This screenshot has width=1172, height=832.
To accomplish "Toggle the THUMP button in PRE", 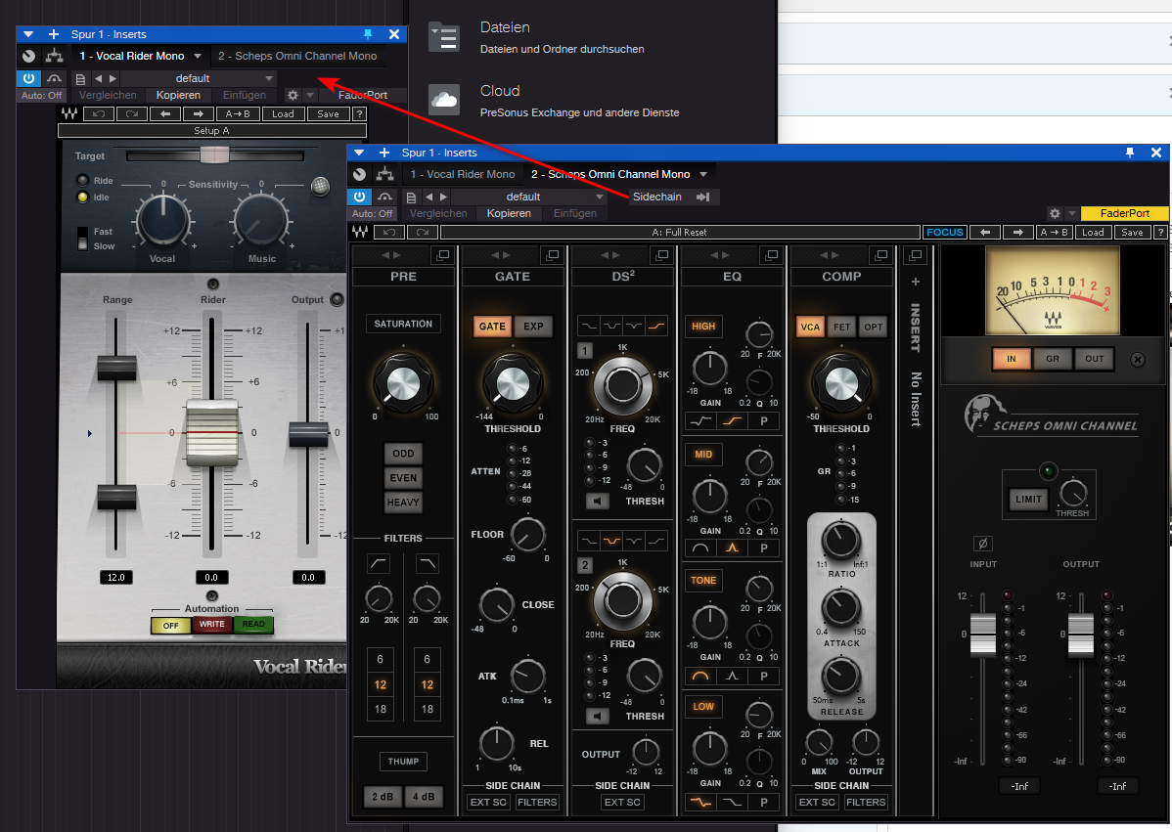I will [x=403, y=762].
